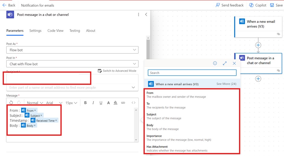This screenshot has height=158, width=284.
Task: Open the About tab
Action: 91,31
